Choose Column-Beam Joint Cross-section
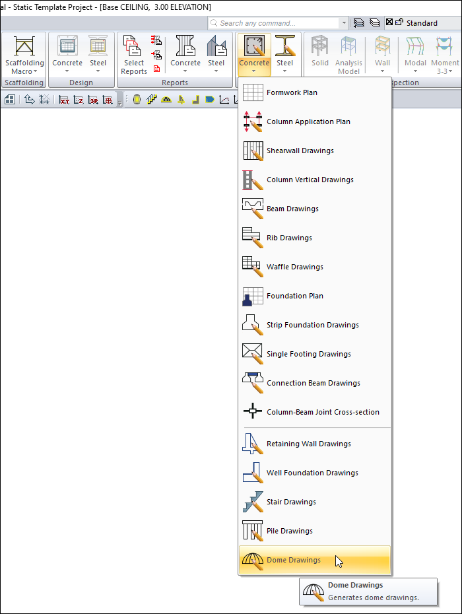The image size is (462, 614). click(314, 411)
